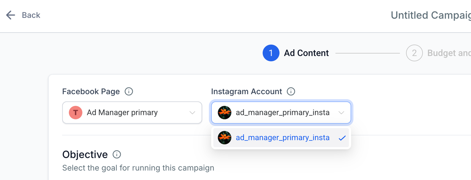Image resolution: width=471 pixels, height=180 pixels.
Task: Expand the Ad Manager primary chevron
Action: (192, 113)
